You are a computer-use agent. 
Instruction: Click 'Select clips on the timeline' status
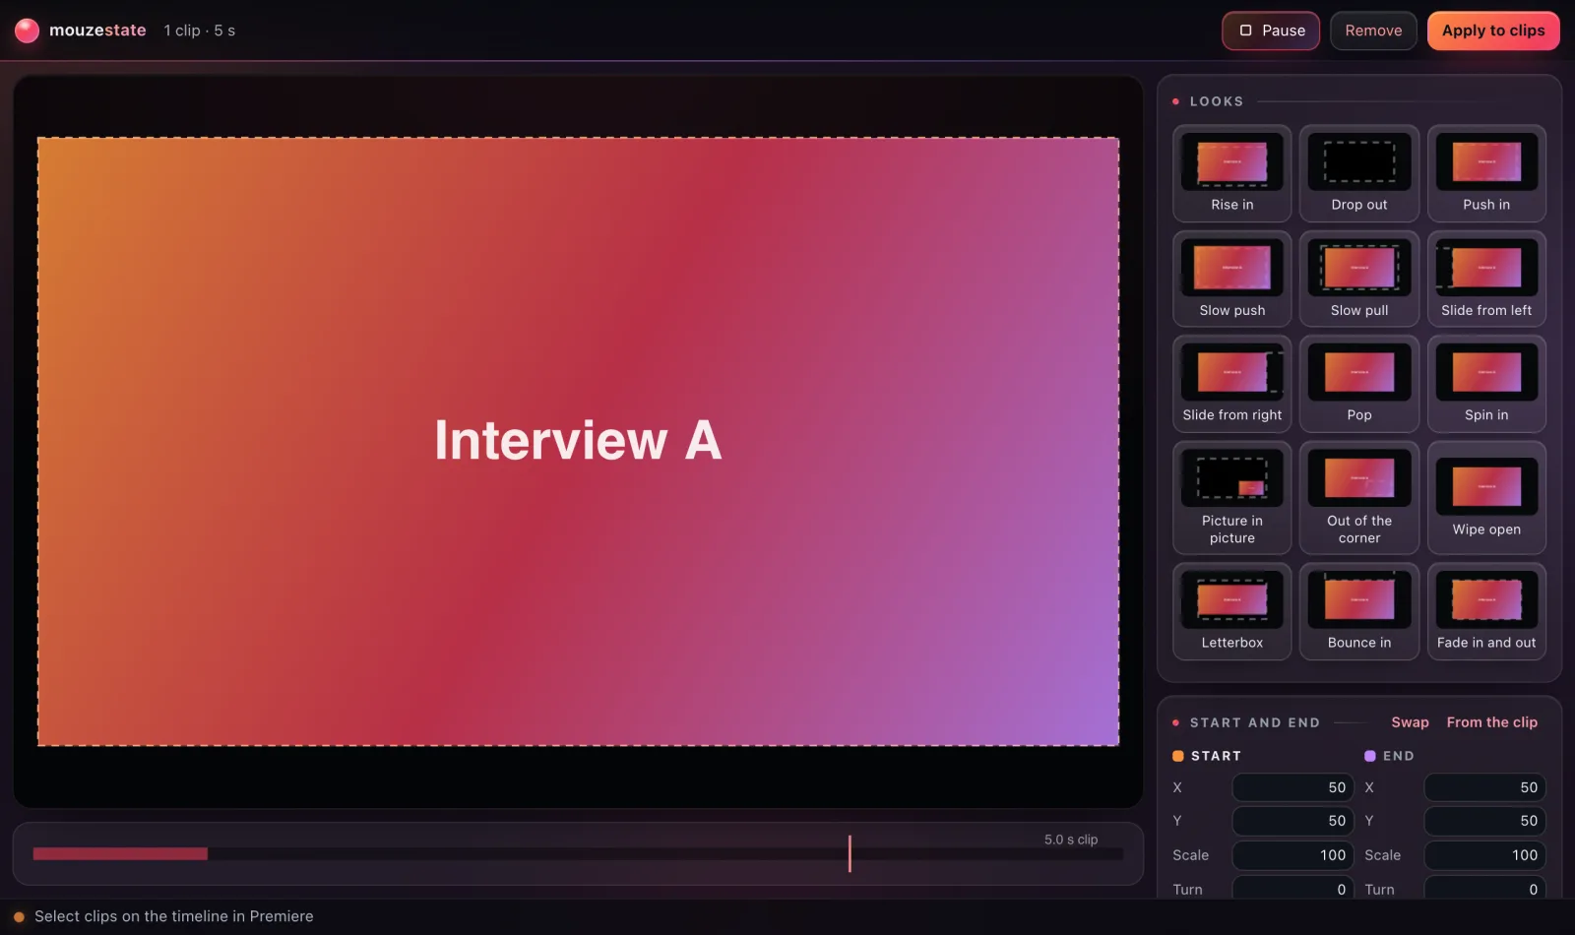click(174, 916)
